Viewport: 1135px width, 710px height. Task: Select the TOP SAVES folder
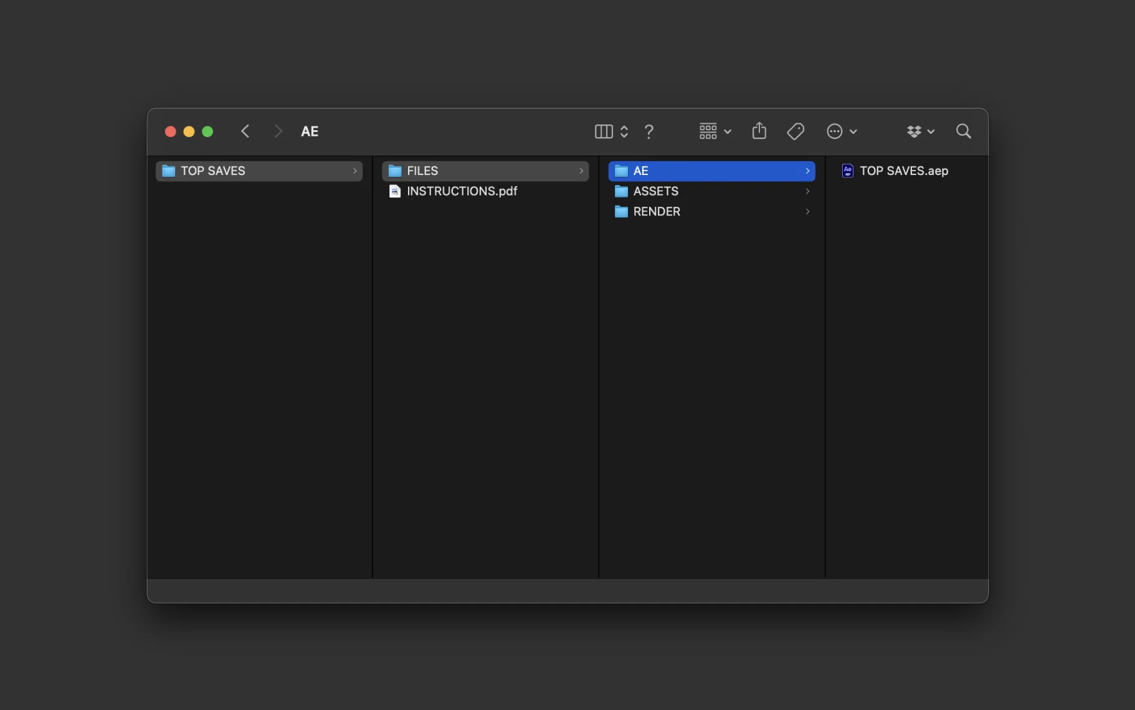tap(213, 171)
